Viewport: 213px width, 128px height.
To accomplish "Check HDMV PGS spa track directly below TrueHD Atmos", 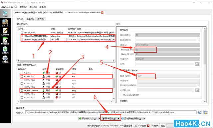I will [22, 94].
